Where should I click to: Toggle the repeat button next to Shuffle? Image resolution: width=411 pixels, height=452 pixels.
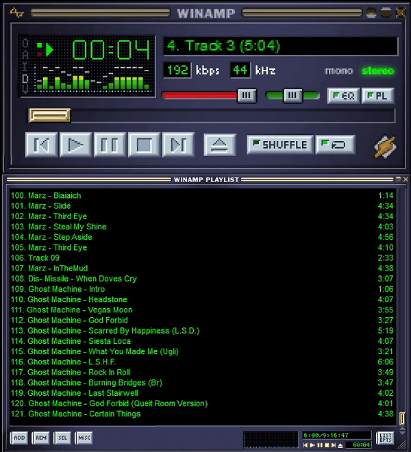pyautogui.click(x=336, y=144)
